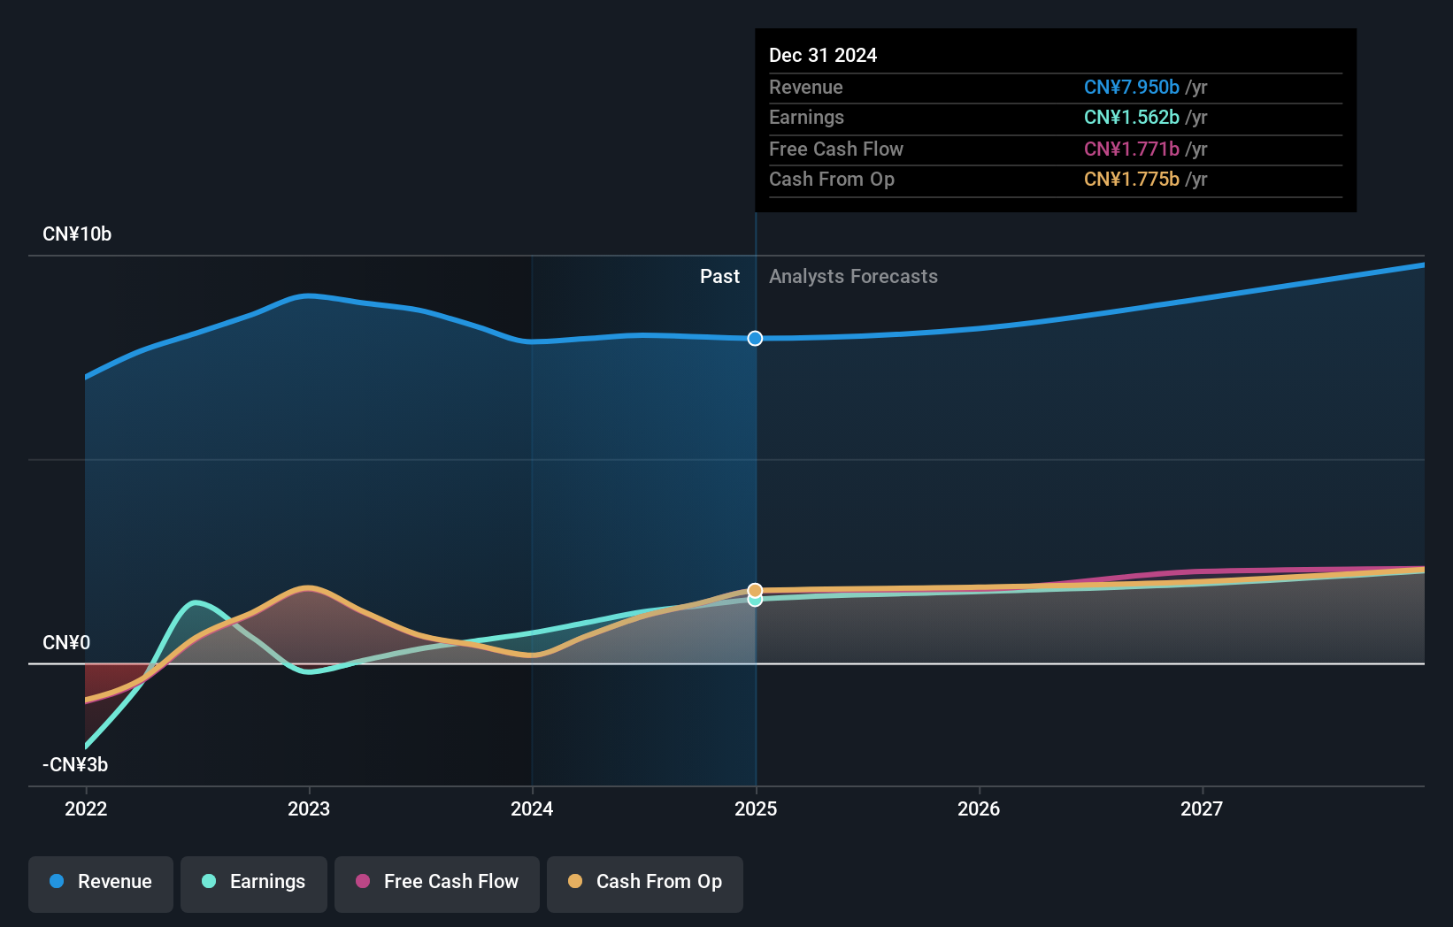Image resolution: width=1453 pixels, height=927 pixels.
Task: Click the blue Revenue legend dot
Action: [55, 882]
